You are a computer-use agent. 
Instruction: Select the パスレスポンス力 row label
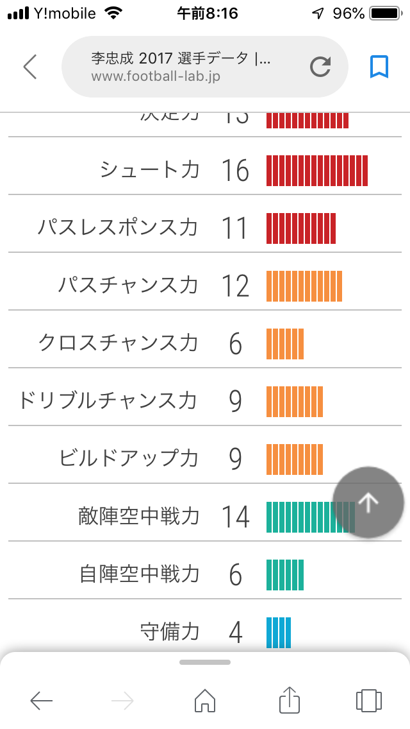coord(118,228)
